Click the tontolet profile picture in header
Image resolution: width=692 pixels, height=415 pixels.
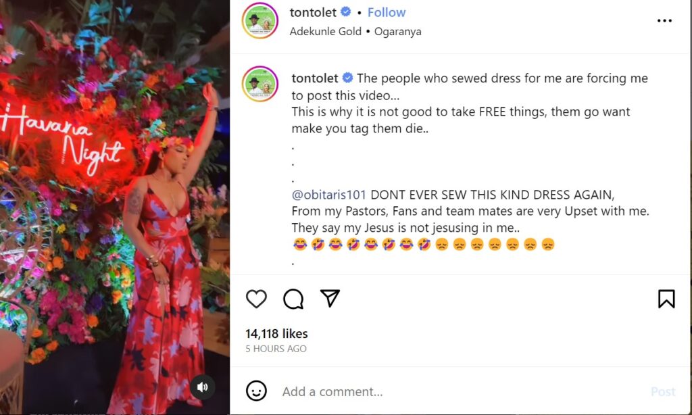259,20
